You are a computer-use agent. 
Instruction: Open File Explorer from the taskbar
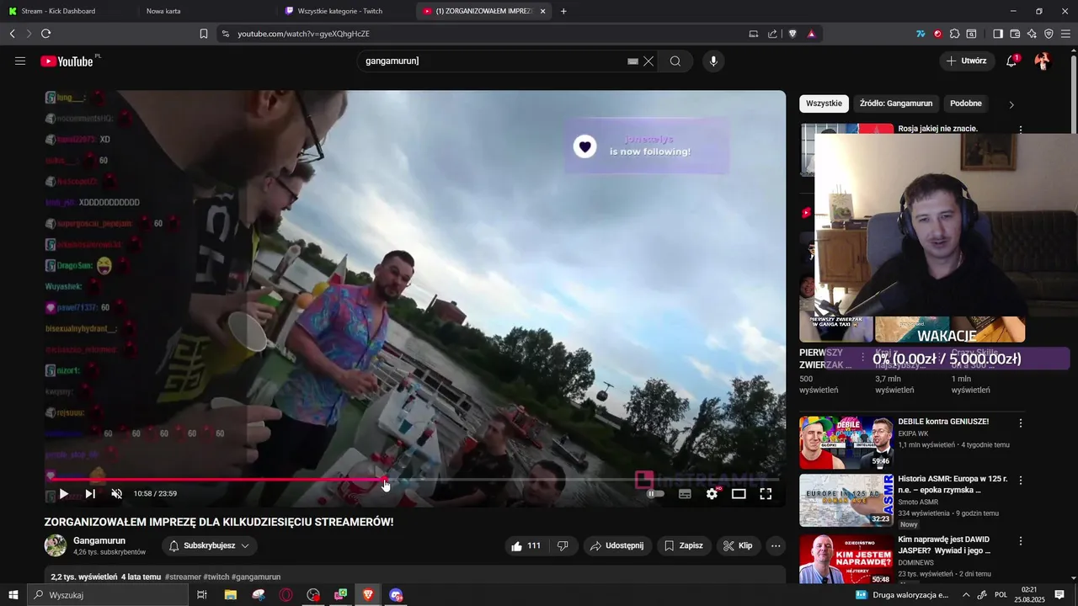(x=230, y=595)
